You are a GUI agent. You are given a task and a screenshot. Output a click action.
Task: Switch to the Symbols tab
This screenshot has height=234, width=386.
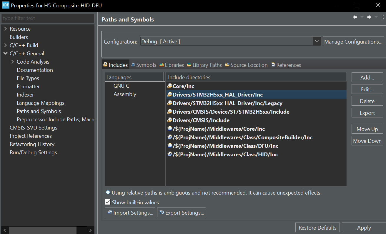144,65
